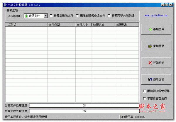Screen dimensions: 176x122
Task: Click the 添加文件 add file button
Action: point(156,29)
